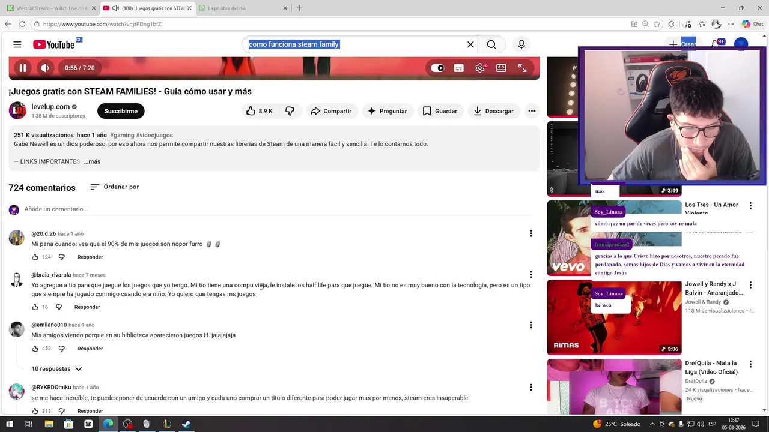Reply to the @20.d.26 comment
Viewport: 769px width, 432px height.
[90, 257]
